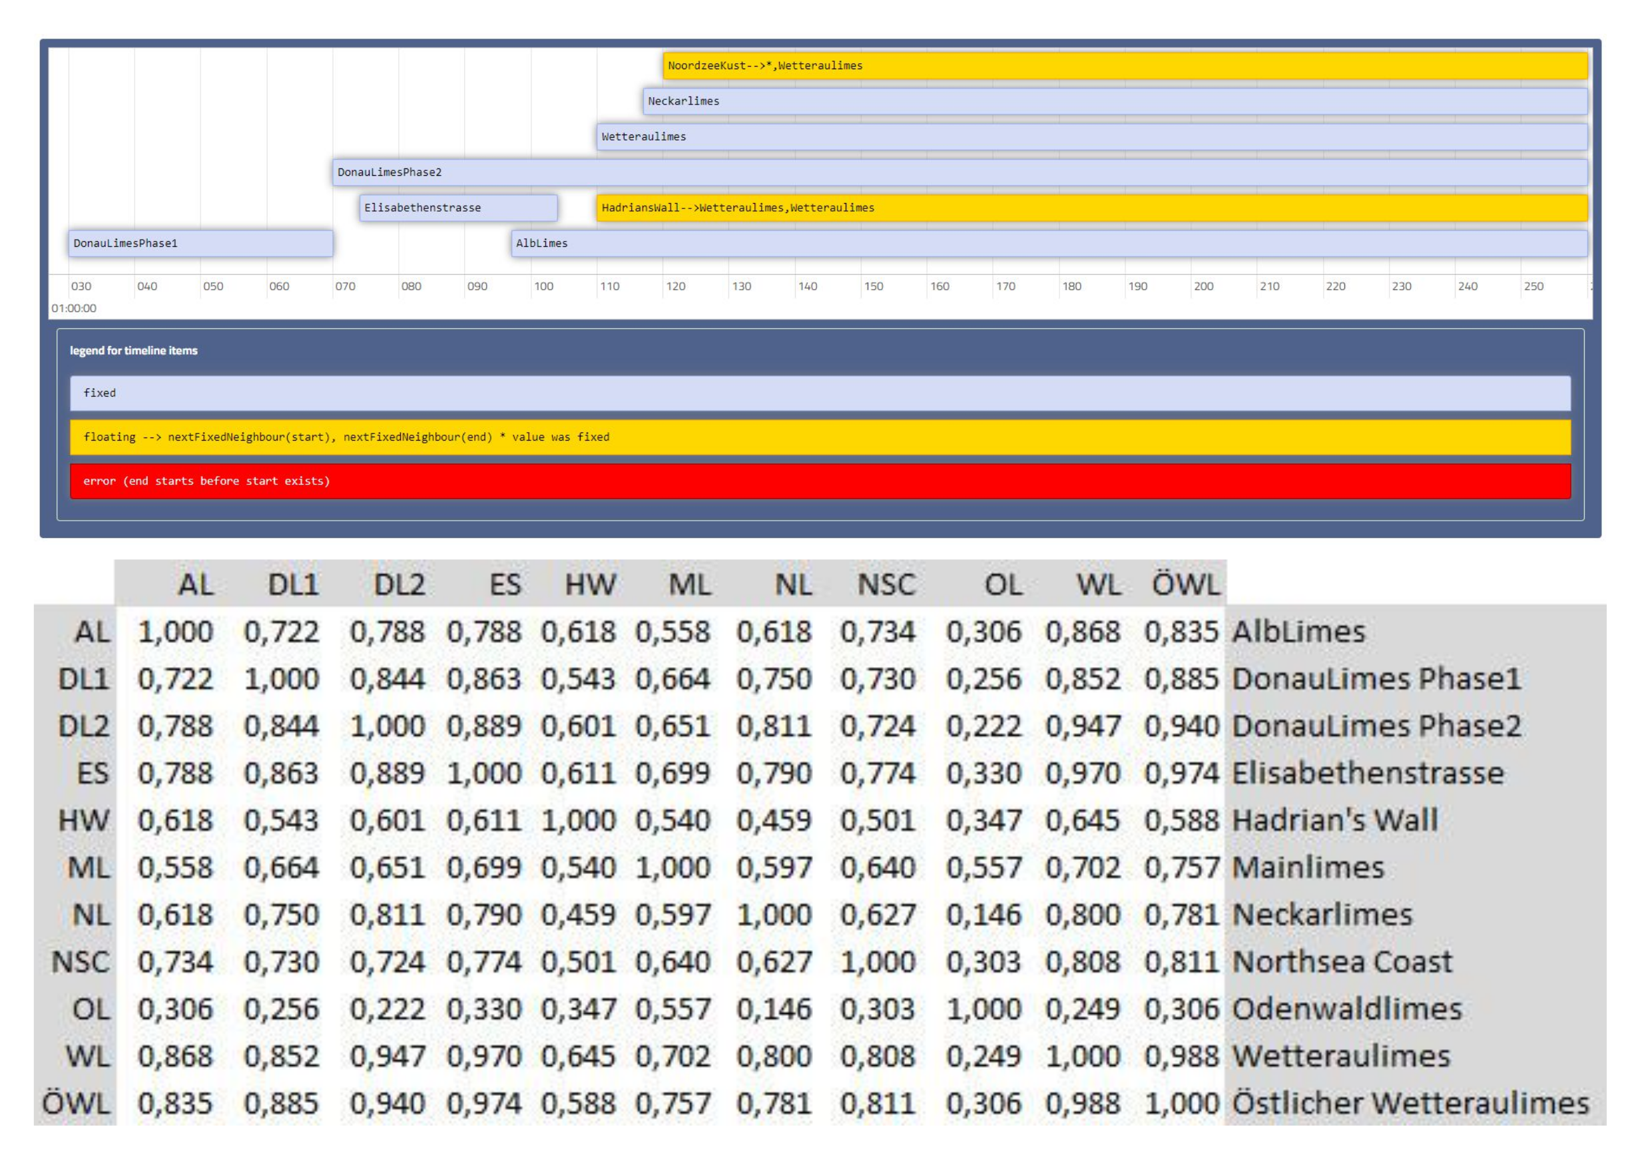Click the ÖWL column header
The image size is (1640, 1159).
tap(1186, 583)
